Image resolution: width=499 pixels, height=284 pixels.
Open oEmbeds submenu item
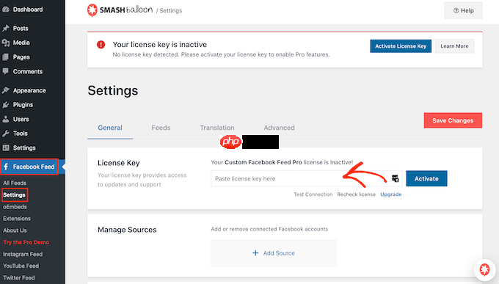pyautogui.click(x=15, y=207)
